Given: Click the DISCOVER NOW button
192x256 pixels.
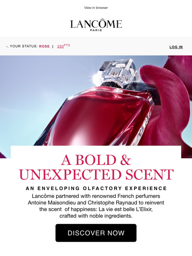Looking at the screenshot, I should point(96,233).
